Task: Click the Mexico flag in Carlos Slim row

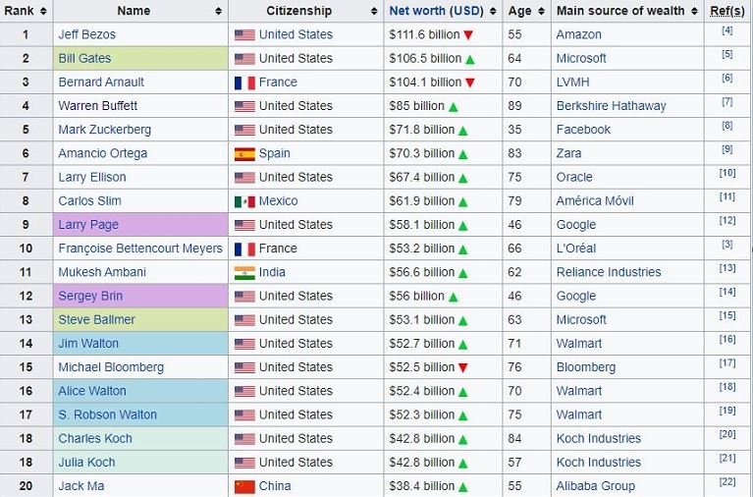Action: (244, 201)
